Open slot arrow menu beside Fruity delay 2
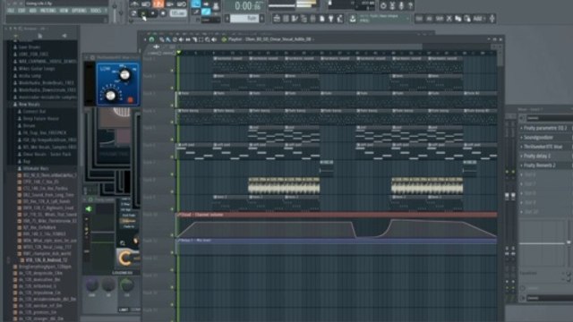This screenshot has width=573, height=322. pyautogui.click(x=521, y=156)
